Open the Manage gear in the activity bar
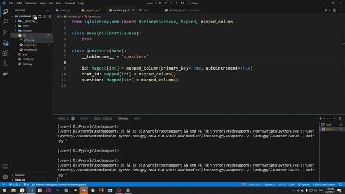Viewport: 345px width, 194px height. click(5, 176)
